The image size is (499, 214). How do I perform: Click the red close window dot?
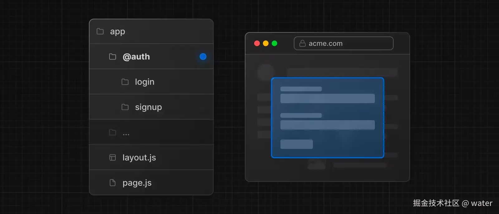[x=257, y=43]
